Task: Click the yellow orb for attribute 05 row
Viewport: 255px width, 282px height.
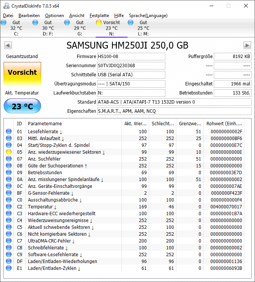Action: point(9,152)
